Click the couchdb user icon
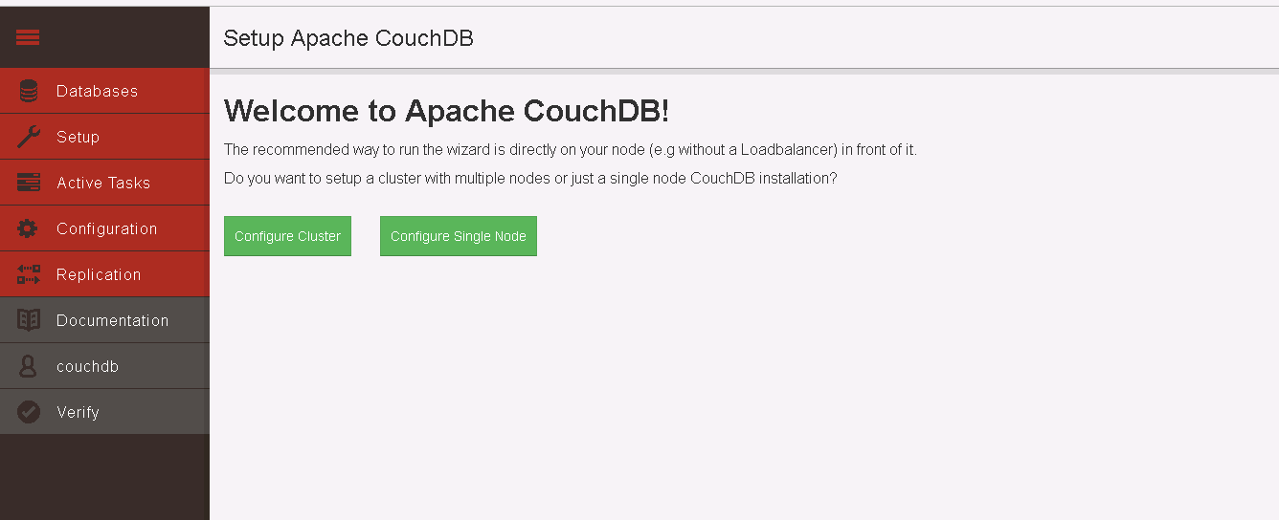 [x=29, y=366]
